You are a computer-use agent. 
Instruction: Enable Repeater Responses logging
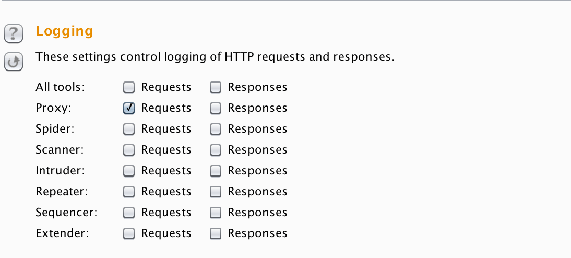pyautogui.click(x=215, y=192)
